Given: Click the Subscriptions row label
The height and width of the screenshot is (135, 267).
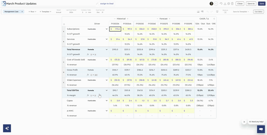Looking at the screenshot, I should coord(73,29).
